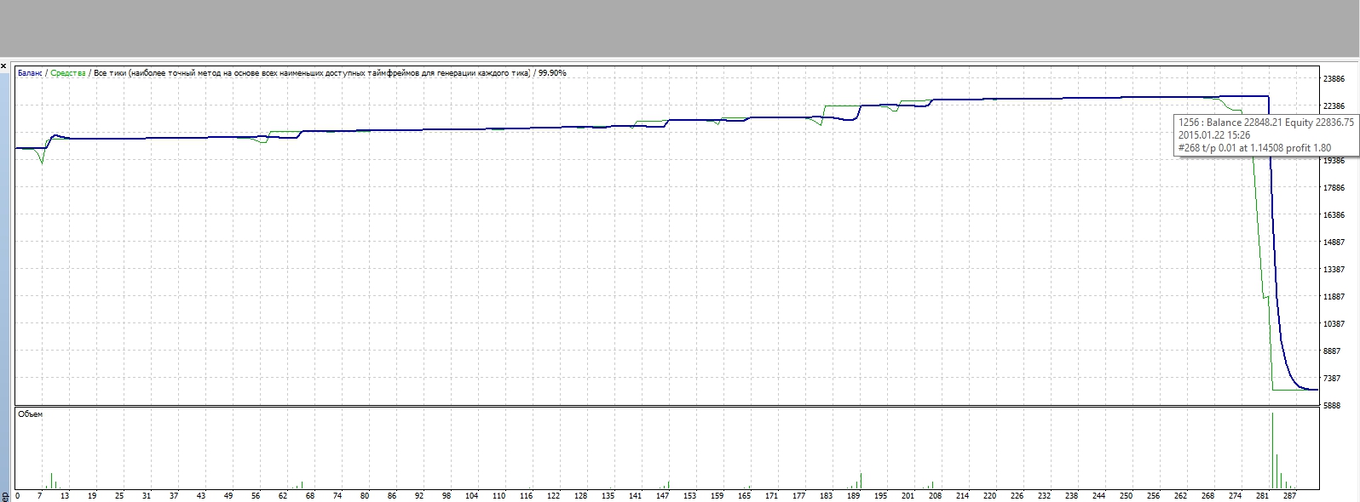
Task: Click the 5888 value on the price axis
Action: click(1334, 406)
